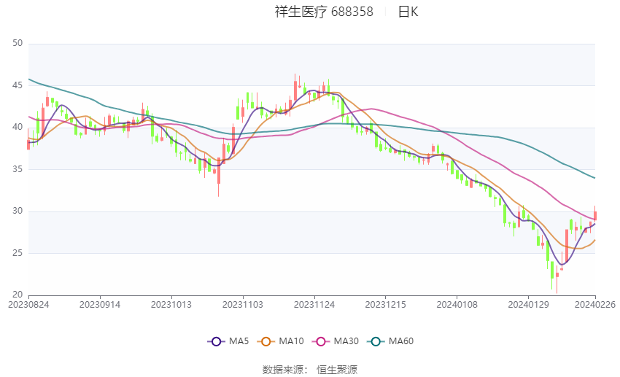Screen dimensions: 620x377
Task: Toggle the MA5 legend marker
Action: 217,341
